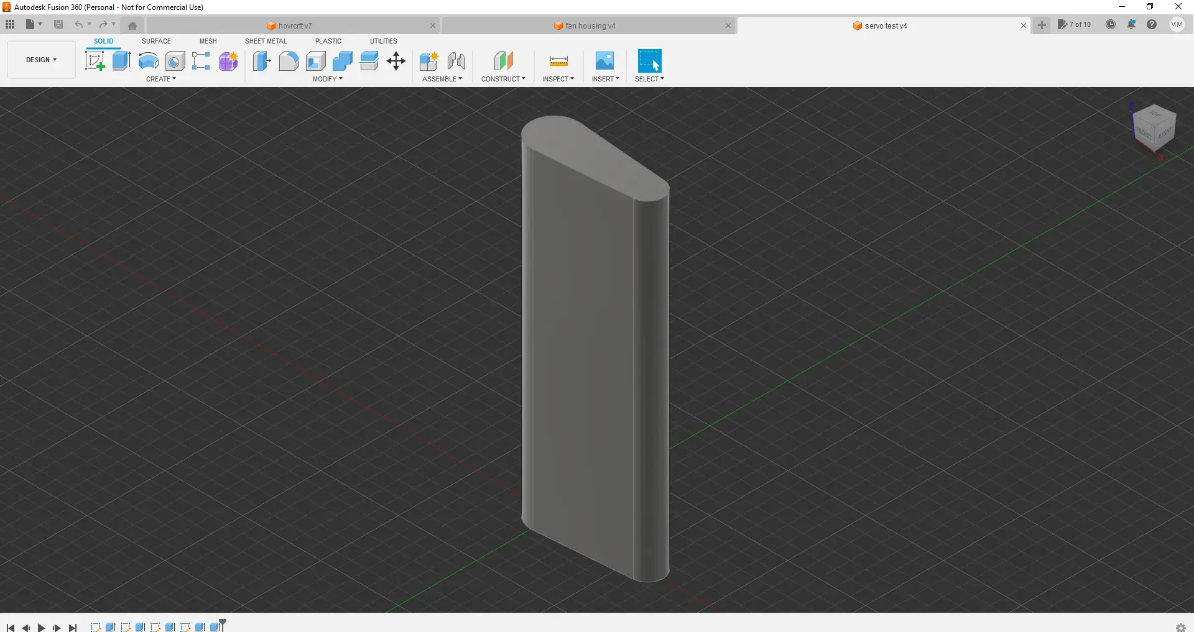Image resolution: width=1194 pixels, height=632 pixels.
Task: Open the MODIFY dropdown menu
Action: tap(327, 79)
